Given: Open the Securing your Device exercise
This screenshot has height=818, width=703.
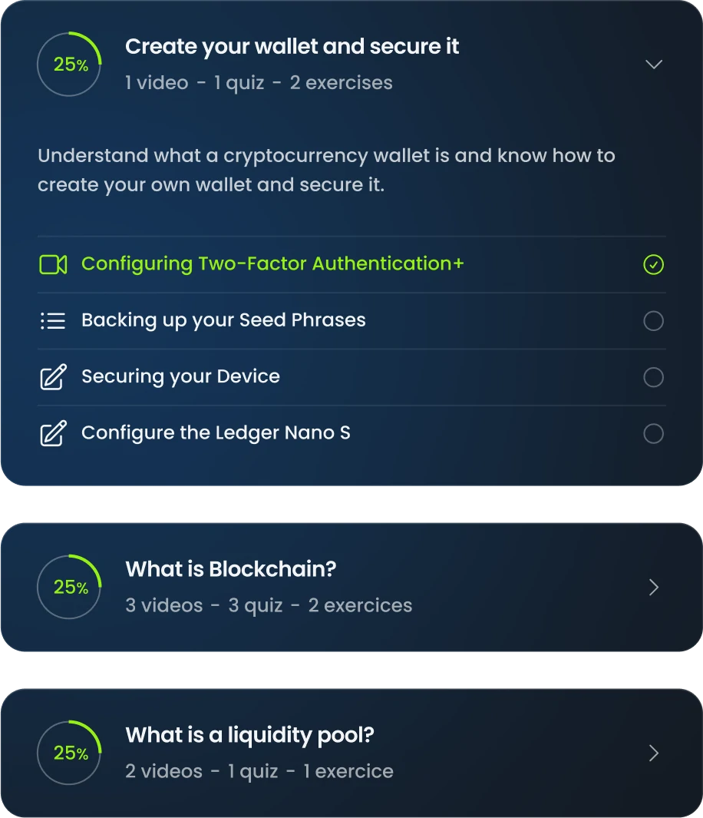Looking at the screenshot, I should coord(180,376).
